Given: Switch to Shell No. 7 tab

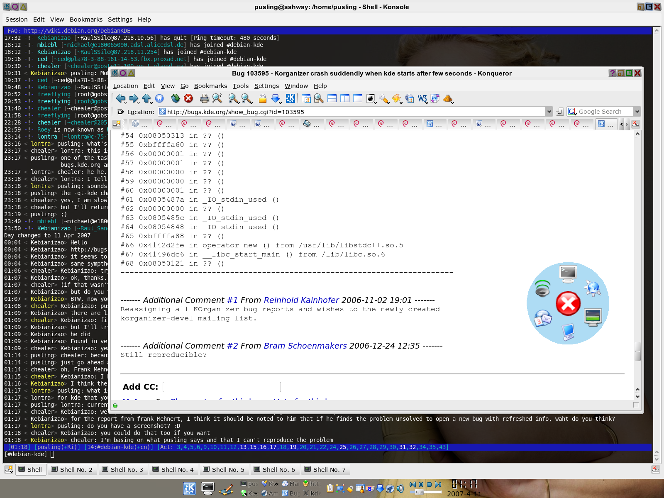Looking at the screenshot, I should tap(325, 469).
